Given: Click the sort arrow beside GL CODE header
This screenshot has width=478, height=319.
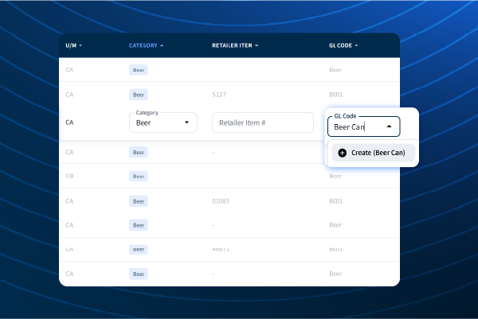Looking at the screenshot, I should click(356, 45).
